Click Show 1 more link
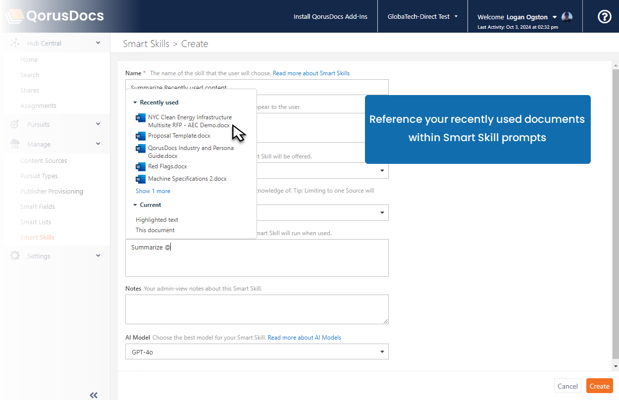This screenshot has width=619, height=400. [153, 191]
